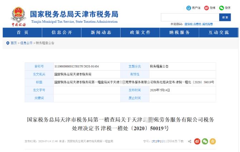Select index number 11100000000125815N/2020-01404

click(77, 66)
